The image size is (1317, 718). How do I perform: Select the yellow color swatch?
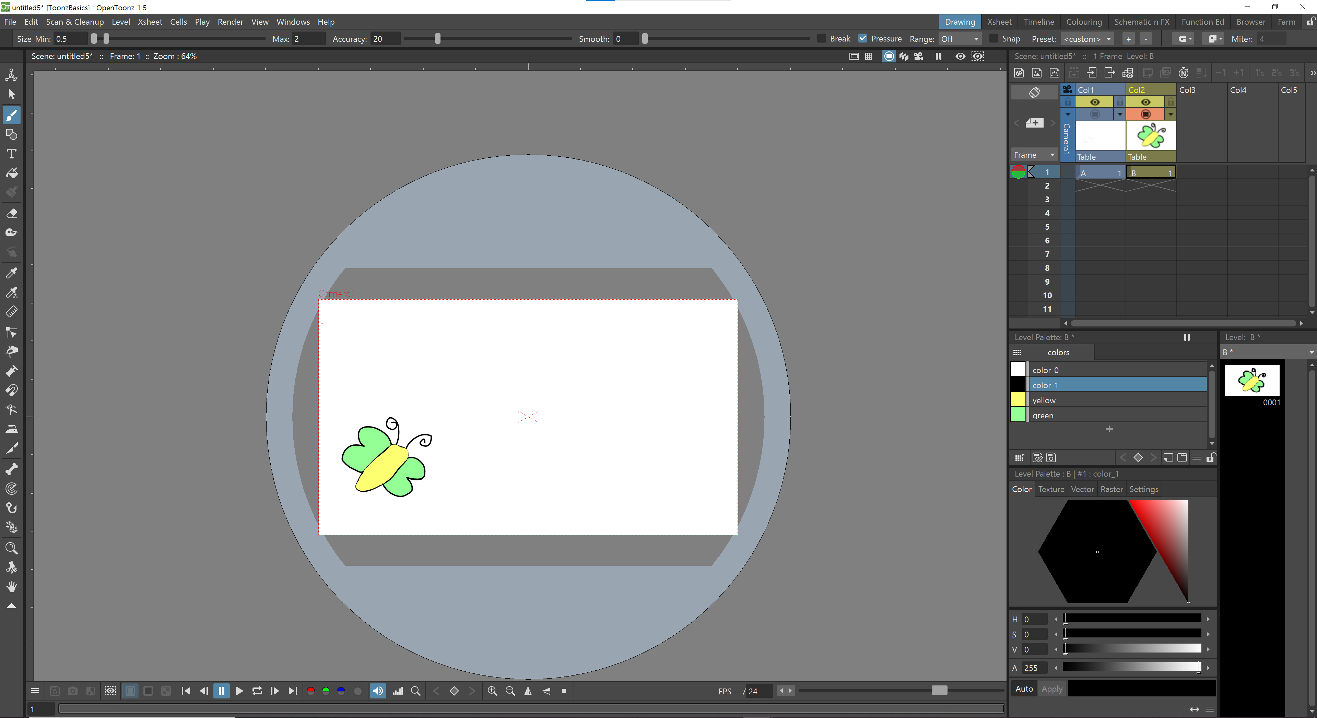point(1018,399)
